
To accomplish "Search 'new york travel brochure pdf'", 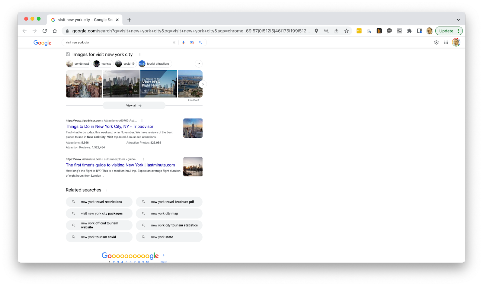I will click(x=169, y=202).
